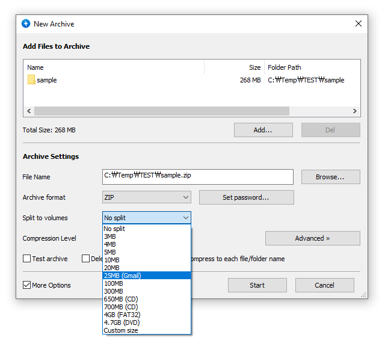The height and width of the screenshot is (355, 385).
Task: Click the file list horizontal scrollbar
Action: click(x=161, y=111)
